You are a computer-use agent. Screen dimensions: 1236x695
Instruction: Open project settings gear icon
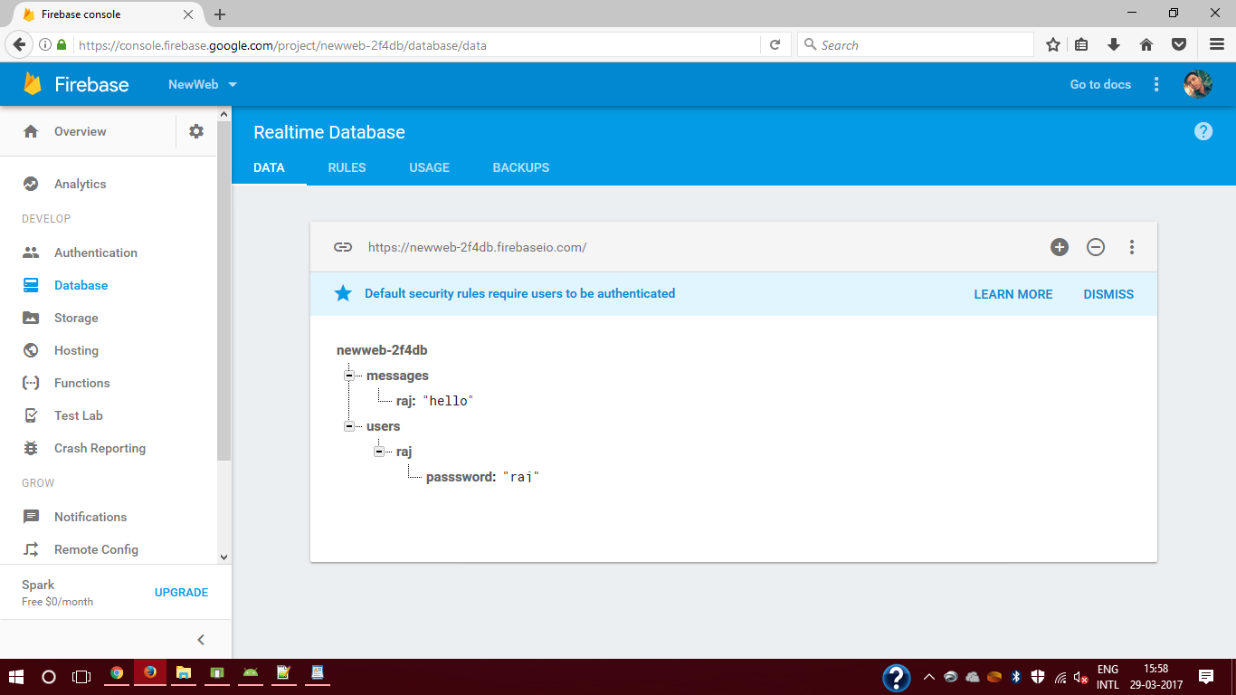click(x=196, y=131)
